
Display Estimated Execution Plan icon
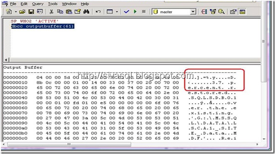[x=204, y=12]
